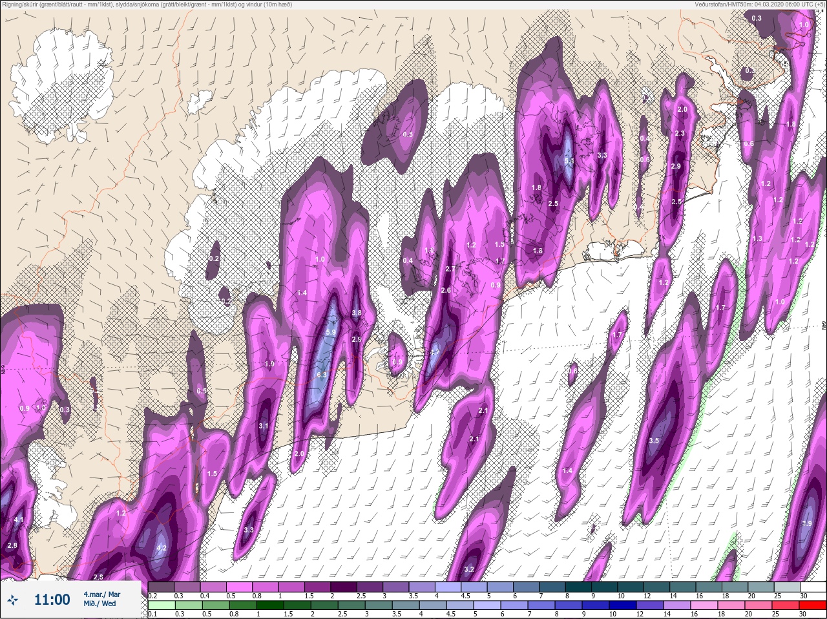Click the '4.1' precipitation value on the map
Screen dimensions: 827x619
[x=19, y=520]
